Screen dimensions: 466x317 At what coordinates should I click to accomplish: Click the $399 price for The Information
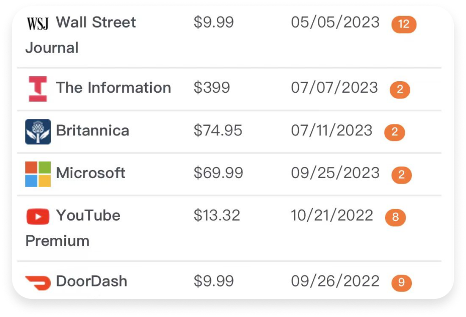tap(212, 88)
